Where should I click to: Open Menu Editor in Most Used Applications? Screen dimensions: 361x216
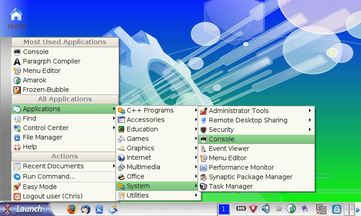[65, 71]
